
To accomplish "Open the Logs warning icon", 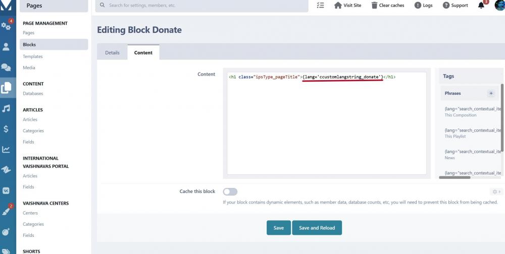I will click(418, 5).
